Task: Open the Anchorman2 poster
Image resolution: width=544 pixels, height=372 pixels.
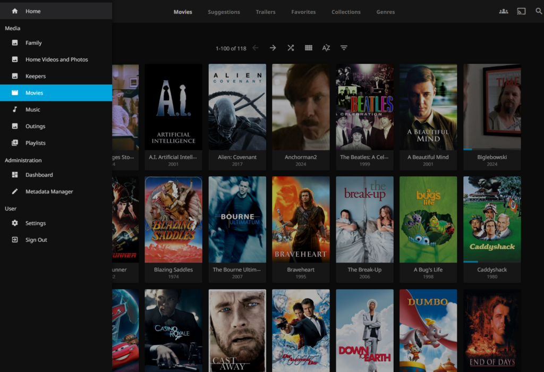Action: pyautogui.click(x=301, y=107)
